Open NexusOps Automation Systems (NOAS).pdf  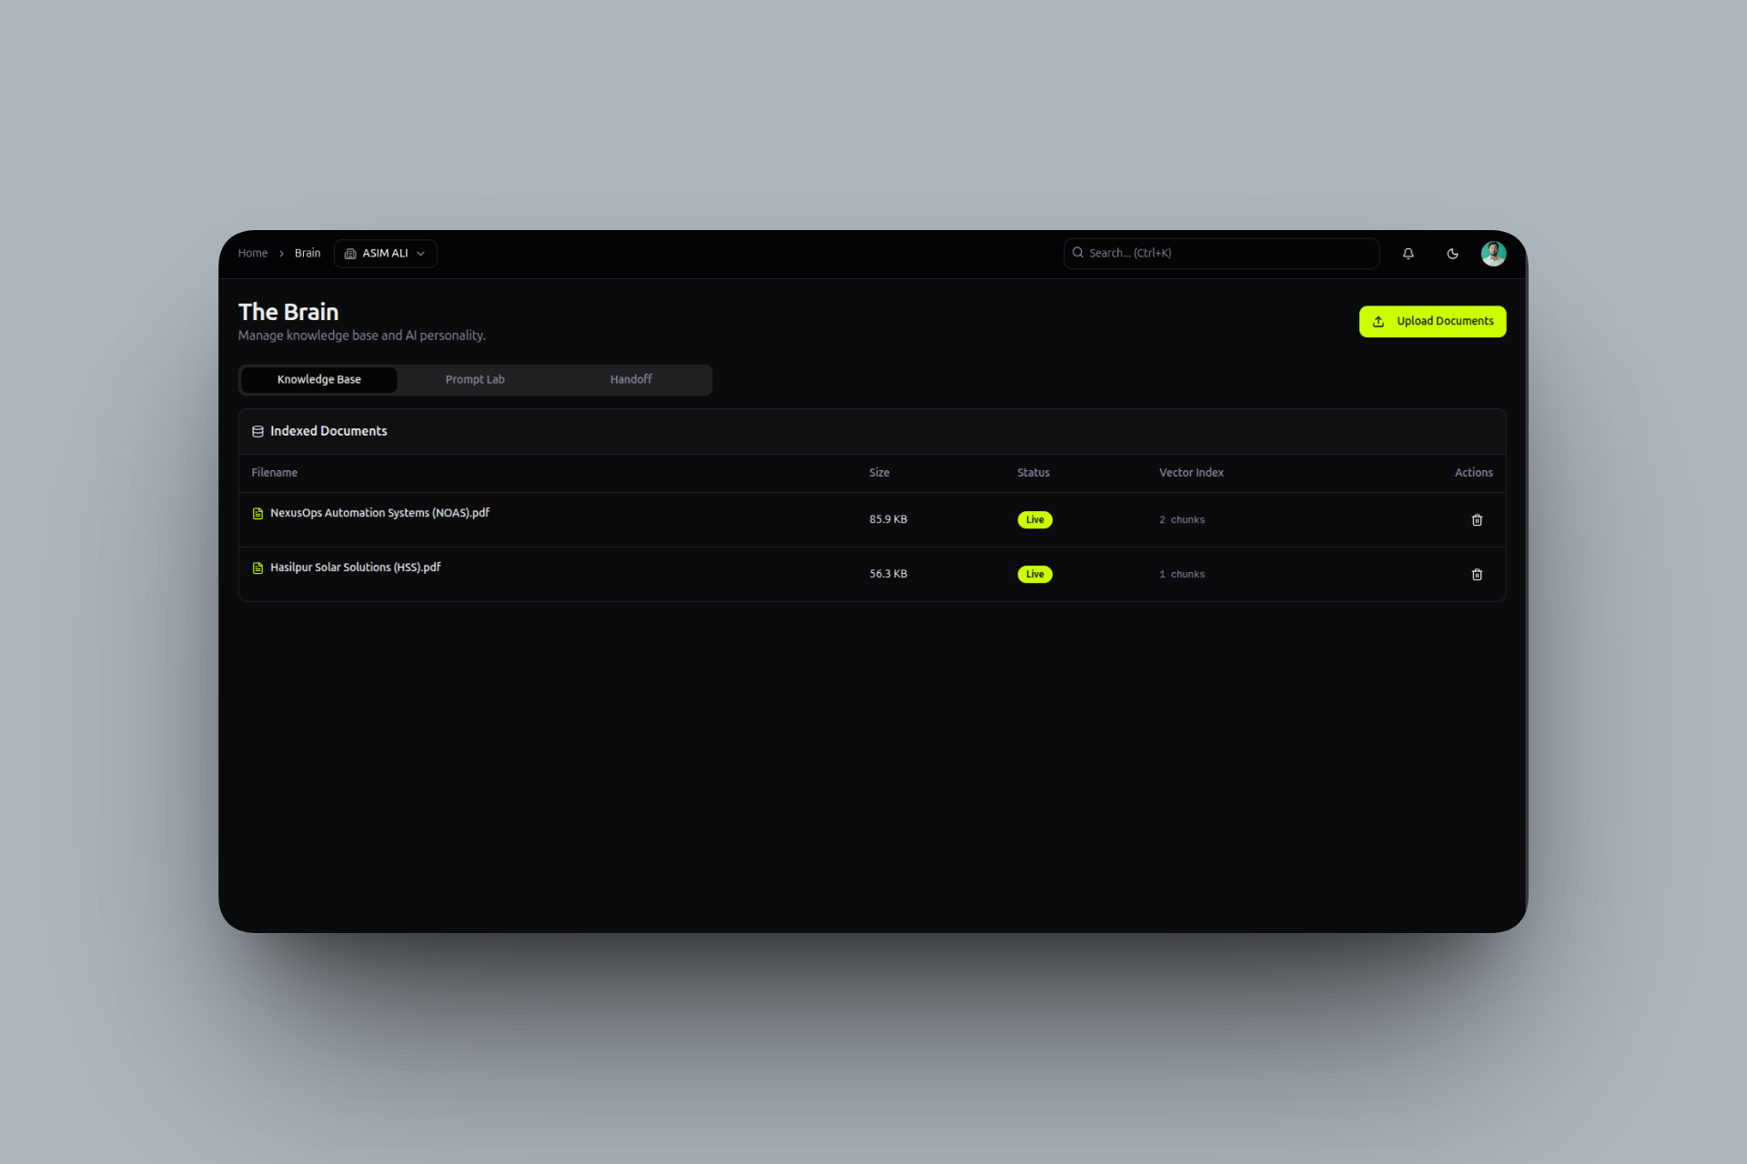coord(379,513)
